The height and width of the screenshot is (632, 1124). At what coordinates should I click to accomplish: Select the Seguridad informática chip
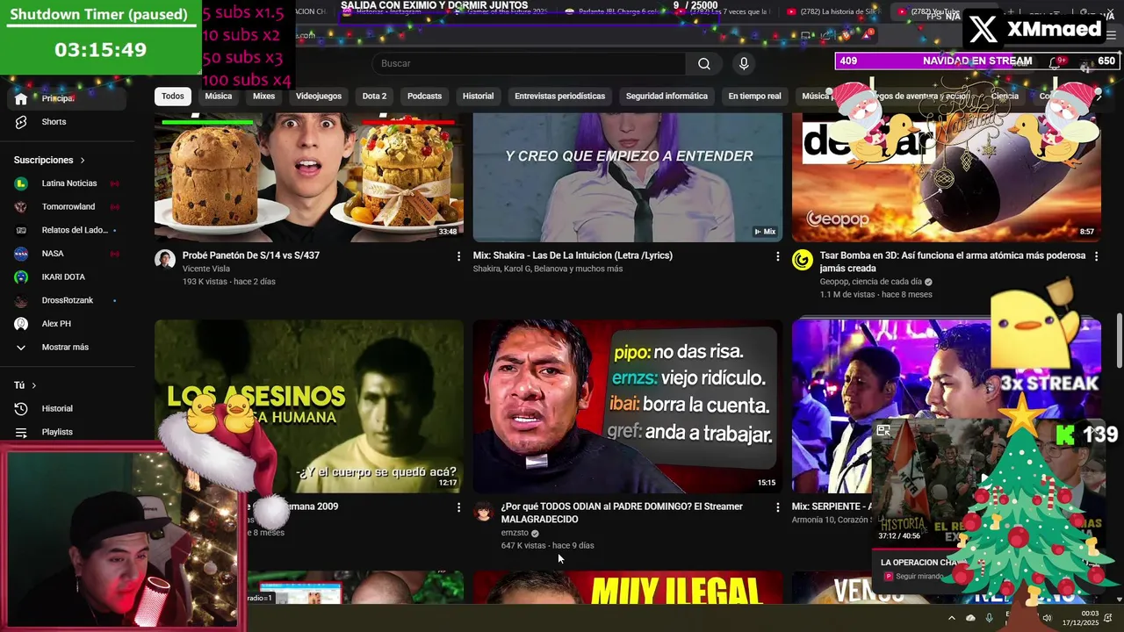[666, 97]
